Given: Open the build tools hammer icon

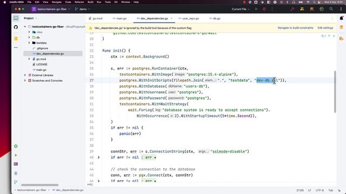Looking at the screenshot, I should click(x=312, y=9).
